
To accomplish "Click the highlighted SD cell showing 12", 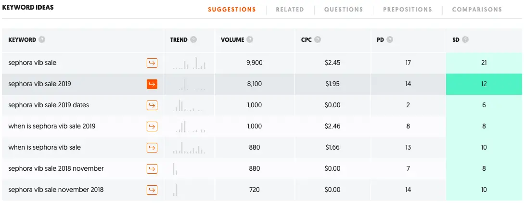I will 484,84.
